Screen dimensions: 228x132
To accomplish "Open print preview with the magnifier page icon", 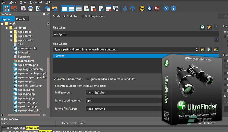I will 38,8.
